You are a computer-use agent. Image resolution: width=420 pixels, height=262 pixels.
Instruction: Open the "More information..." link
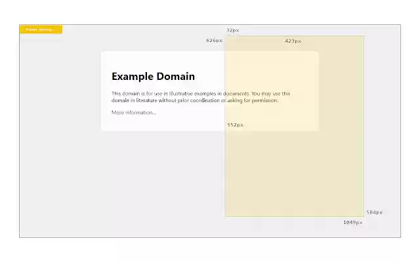point(134,113)
